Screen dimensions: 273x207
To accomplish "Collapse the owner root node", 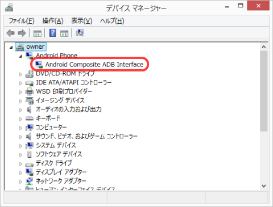I will [x=11, y=47].
